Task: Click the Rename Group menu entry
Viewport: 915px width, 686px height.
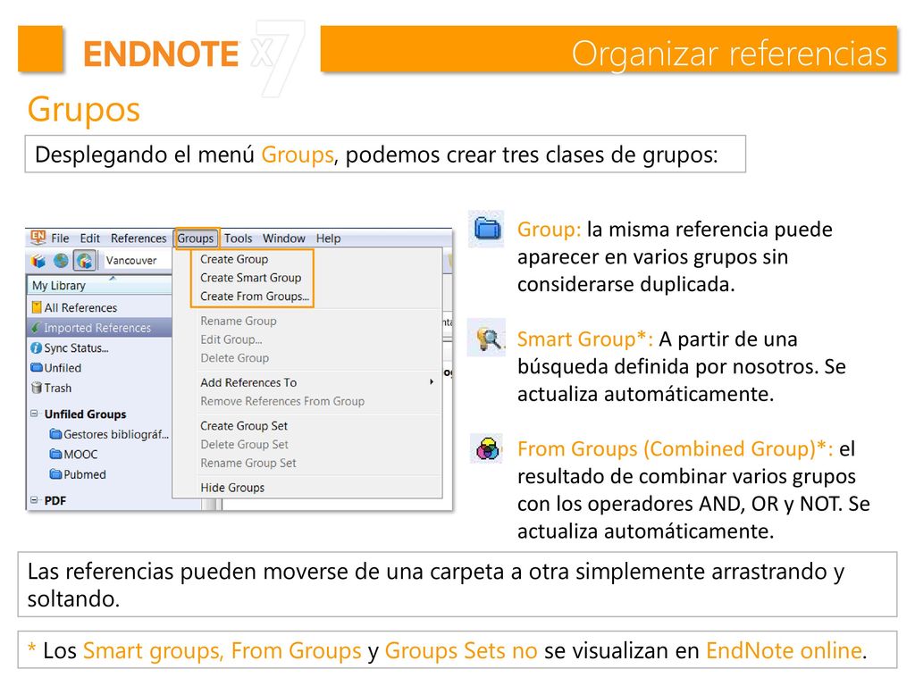Action: (x=239, y=321)
